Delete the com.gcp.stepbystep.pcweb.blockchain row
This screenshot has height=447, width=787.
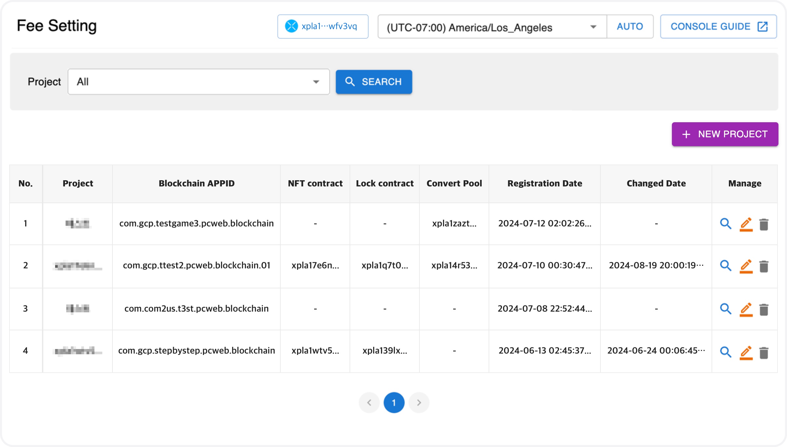(764, 353)
